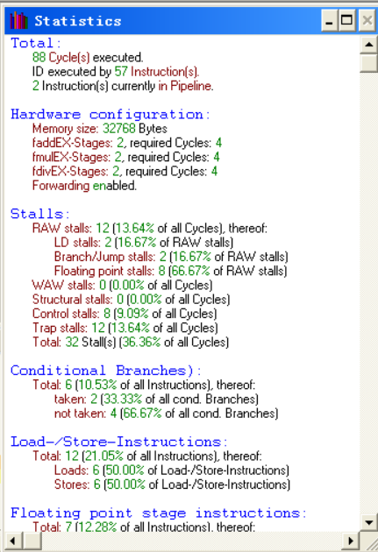Click the window resize grip corner
378x552 pixels.
point(369,541)
